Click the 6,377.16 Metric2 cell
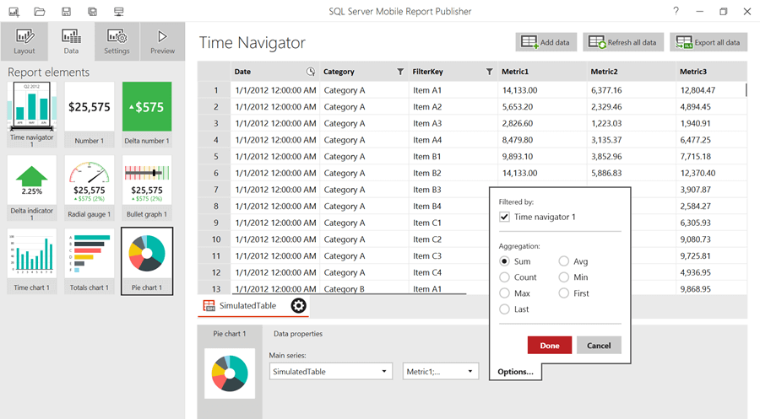The image size is (760, 419). coord(631,90)
